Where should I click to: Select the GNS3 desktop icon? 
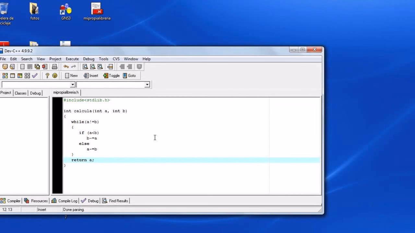[x=66, y=12]
